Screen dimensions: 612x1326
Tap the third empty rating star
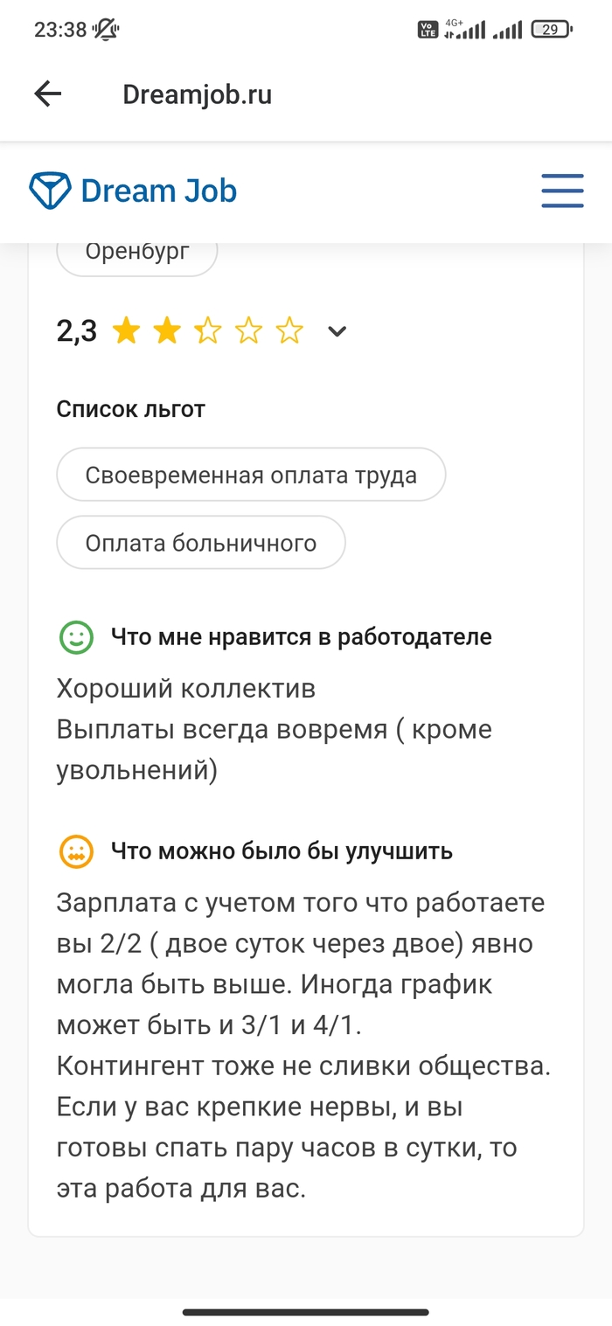click(208, 331)
